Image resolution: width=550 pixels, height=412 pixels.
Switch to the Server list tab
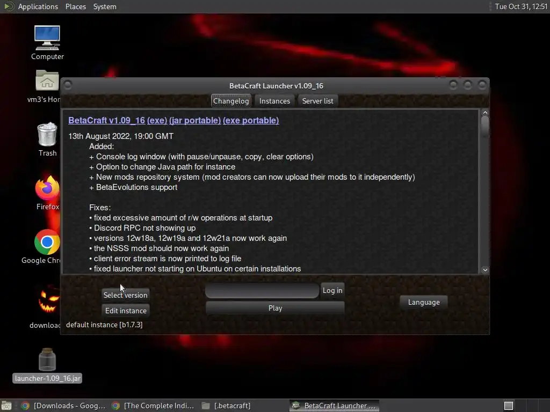coord(317,101)
